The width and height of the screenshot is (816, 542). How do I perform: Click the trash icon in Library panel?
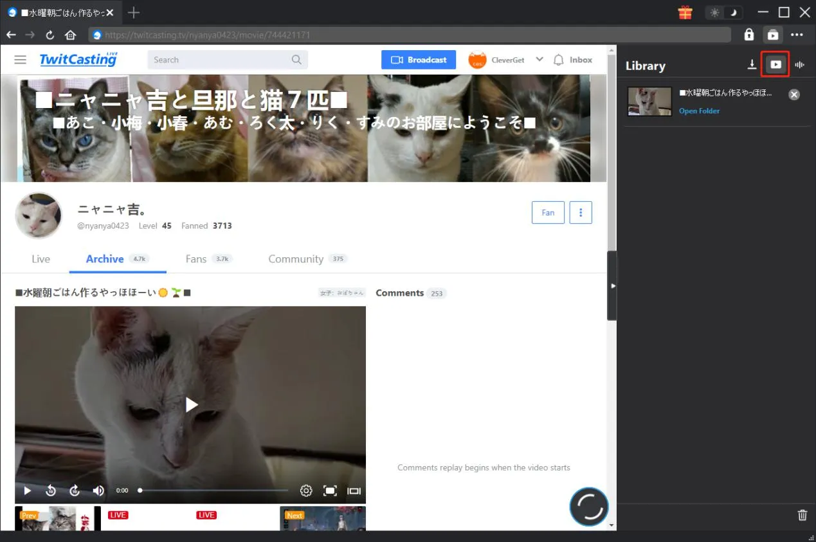(x=802, y=514)
